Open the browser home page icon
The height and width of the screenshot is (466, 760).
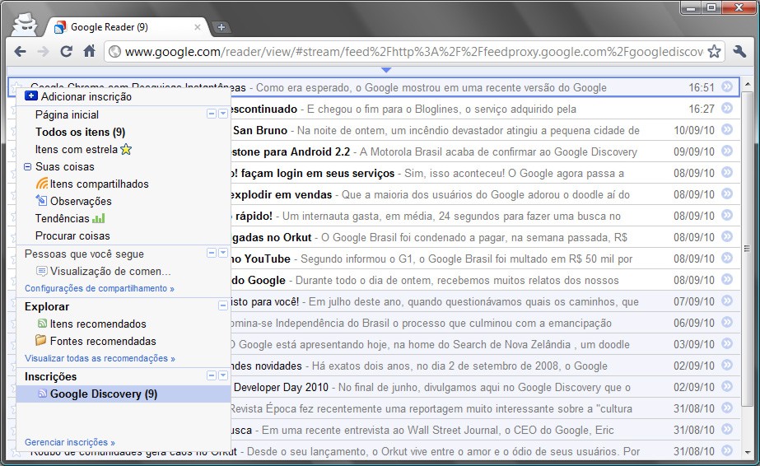89,51
